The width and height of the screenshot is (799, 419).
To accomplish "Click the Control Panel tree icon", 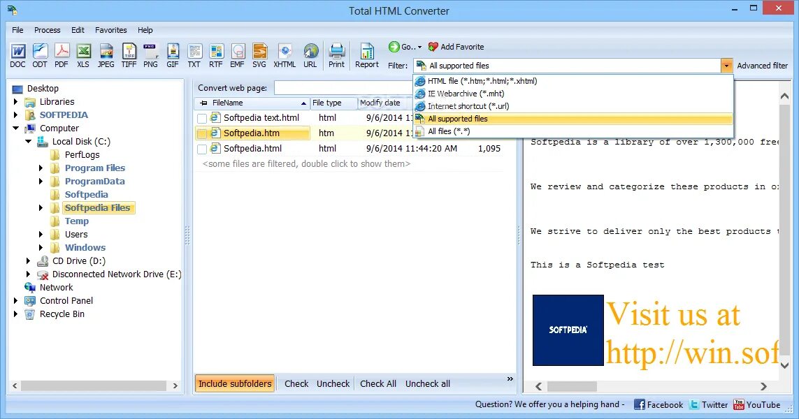I will click(x=30, y=301).
